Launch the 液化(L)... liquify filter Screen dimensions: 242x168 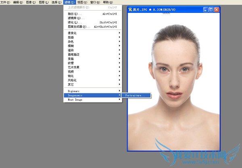point(93,22)
